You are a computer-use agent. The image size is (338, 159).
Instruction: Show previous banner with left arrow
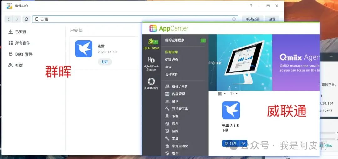point(213,63)
